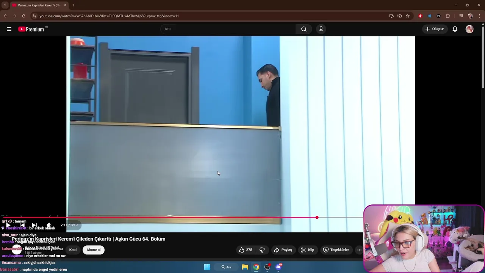Skip to previous video in playlist
This screenshot has height=273, width=485.
pos(22,225)
